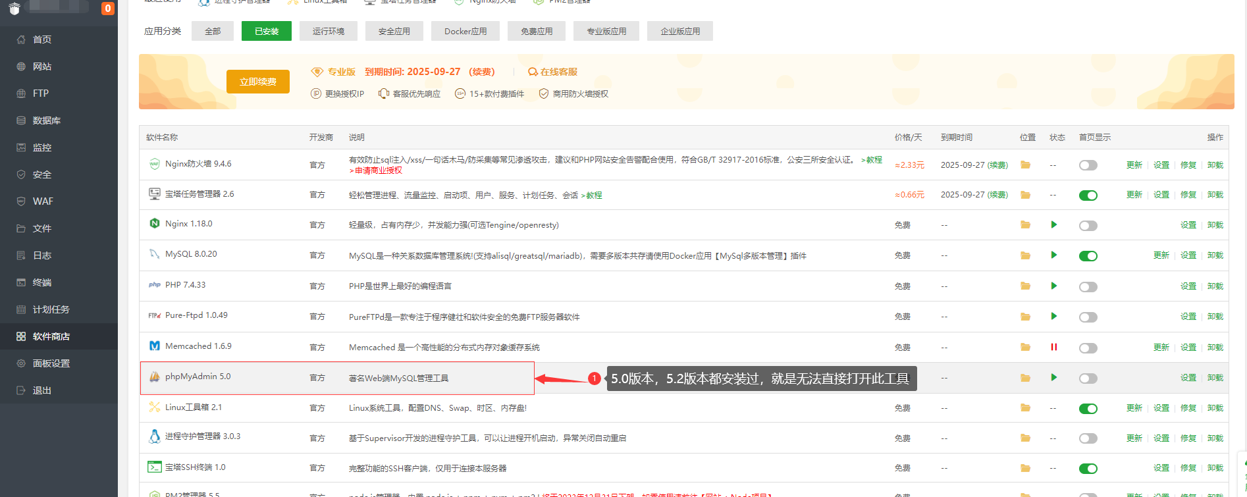This screenshot has width=1247, height=497.
Task: Select the Docker应用 category tab
Action: (465, 31)
